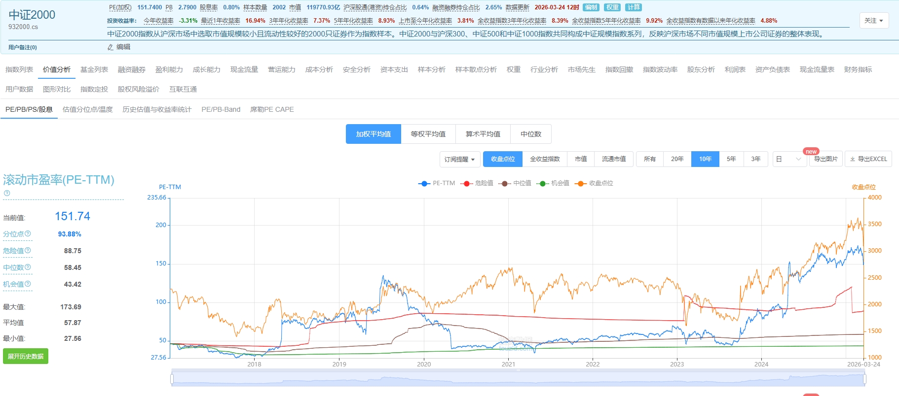Open 历史估值与收益率统计 sub-tab
899x396 pixels.
[x=157, y=109]
